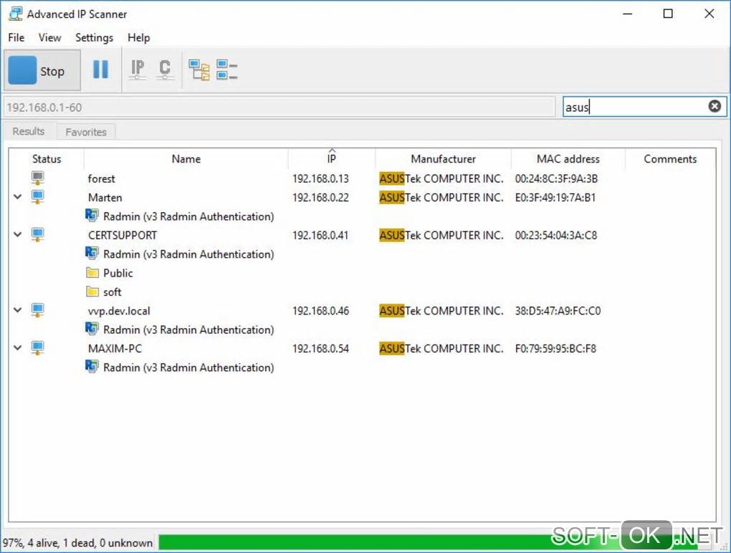Sort by the Name column header
Screen dimensions: 731x553
(x=186, y=159)
